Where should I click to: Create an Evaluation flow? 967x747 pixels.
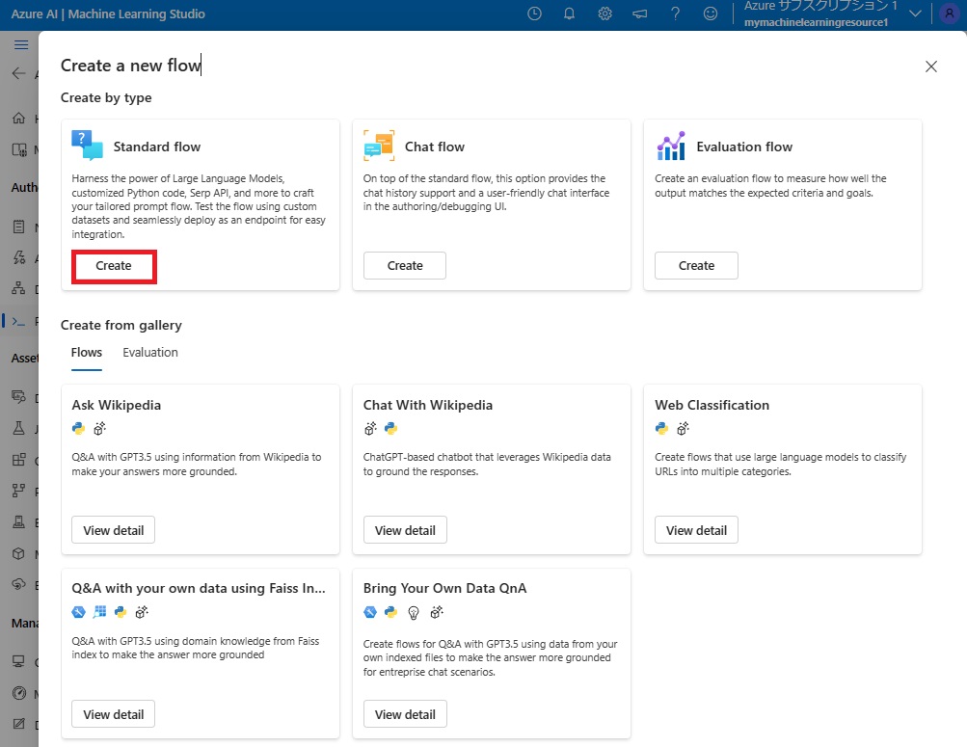tap(696, 266)
